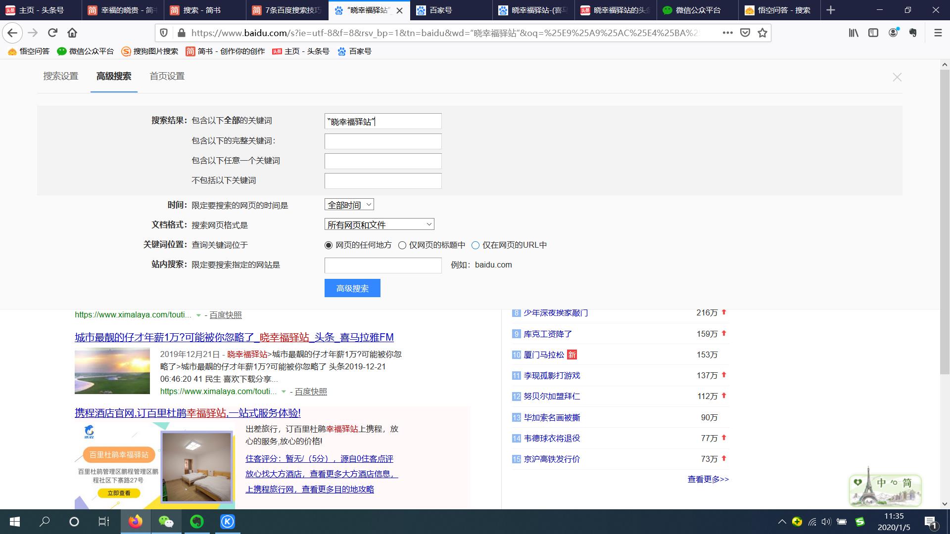Click 包含以下任意一个关键词 input field

(383, 161)
